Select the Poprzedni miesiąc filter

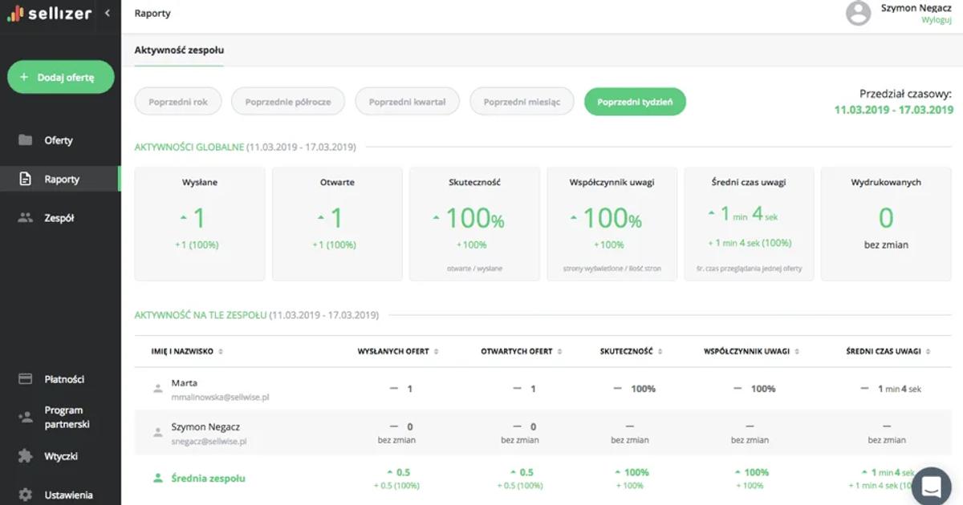[522, 102]
